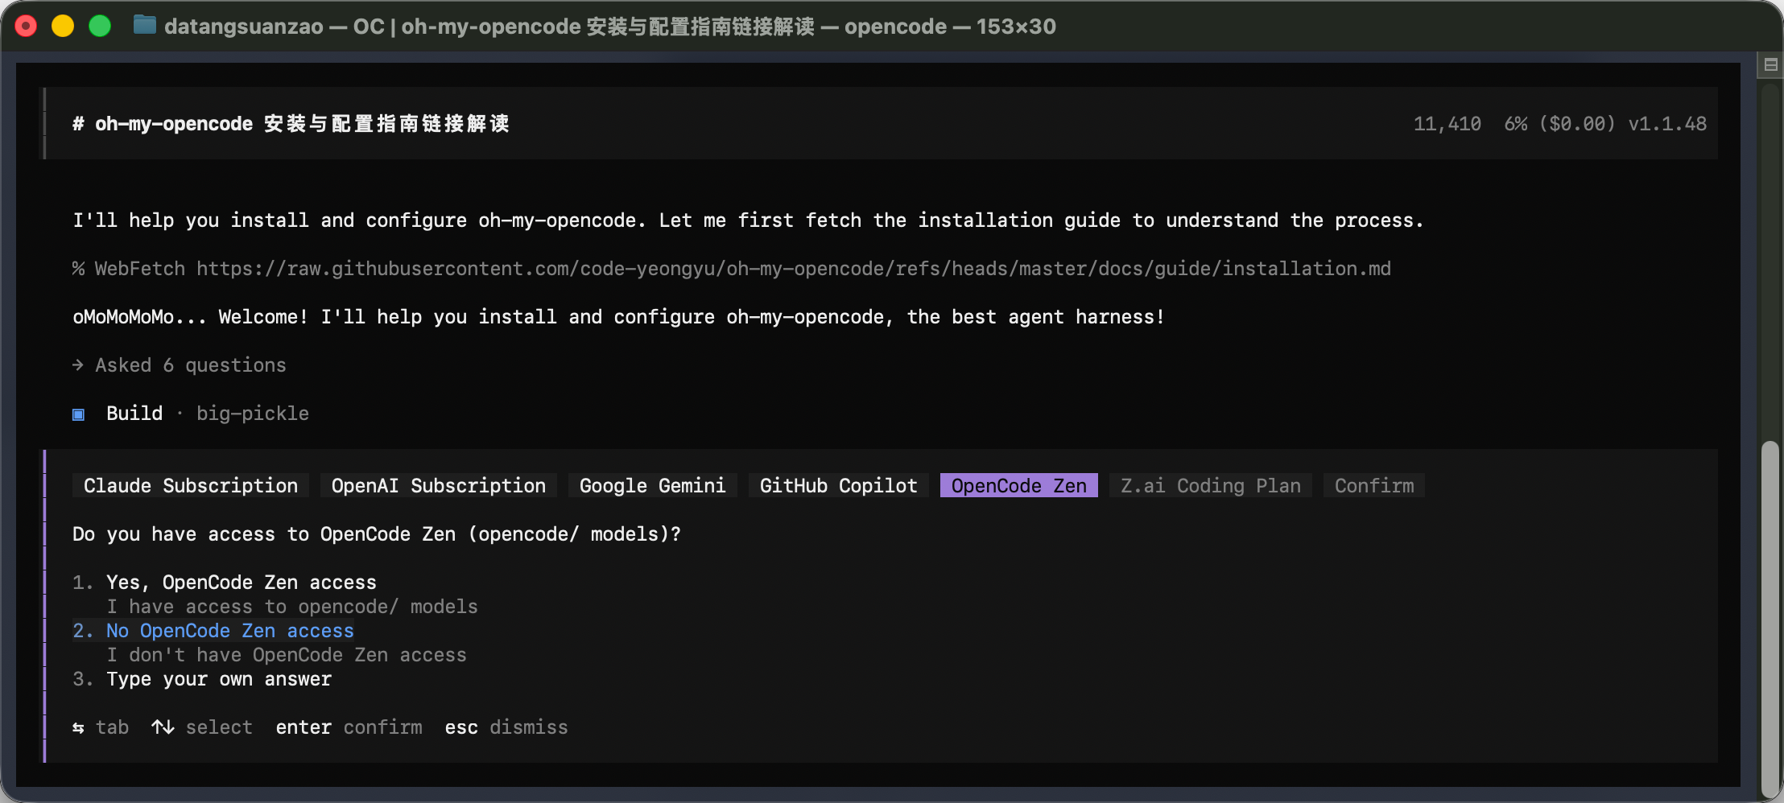Open the GitHub Copilot tab
Screen dimensions: 1784x803
838,485
